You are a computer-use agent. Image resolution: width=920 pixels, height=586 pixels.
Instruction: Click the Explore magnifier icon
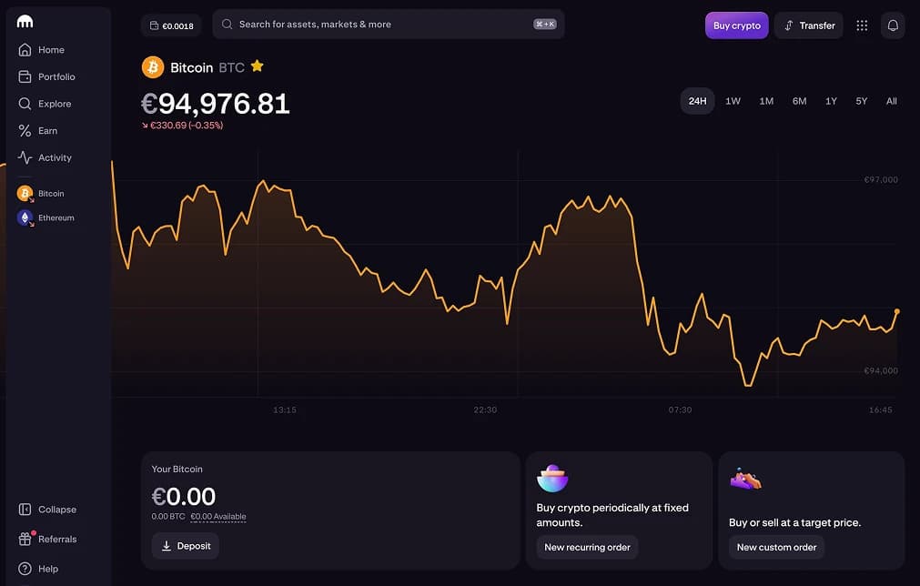tap(25, 104)
